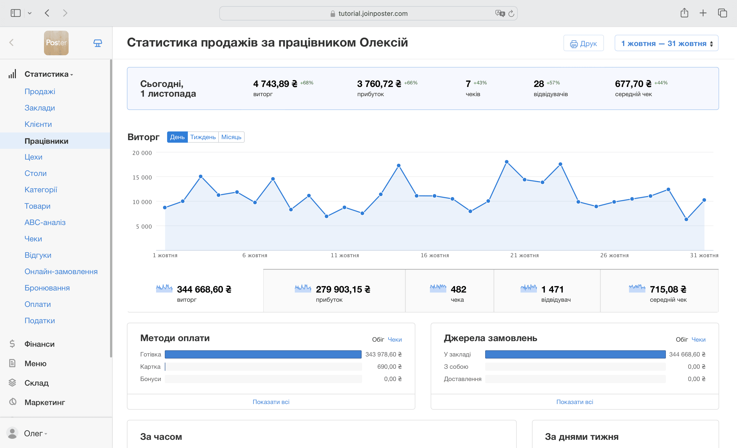Open sidebar options dropdown arrow in Safari
The image size is (737, 448).
pyautogui.click(x=30, y=13)
